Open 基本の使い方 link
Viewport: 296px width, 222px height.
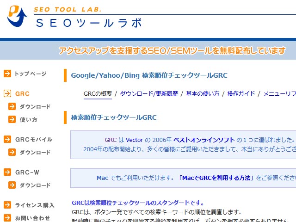(203, 93)
